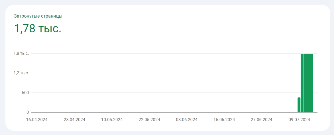Select the 15.06.2024 date label
This screenshot has height=135, width=334.
[224, 120]
